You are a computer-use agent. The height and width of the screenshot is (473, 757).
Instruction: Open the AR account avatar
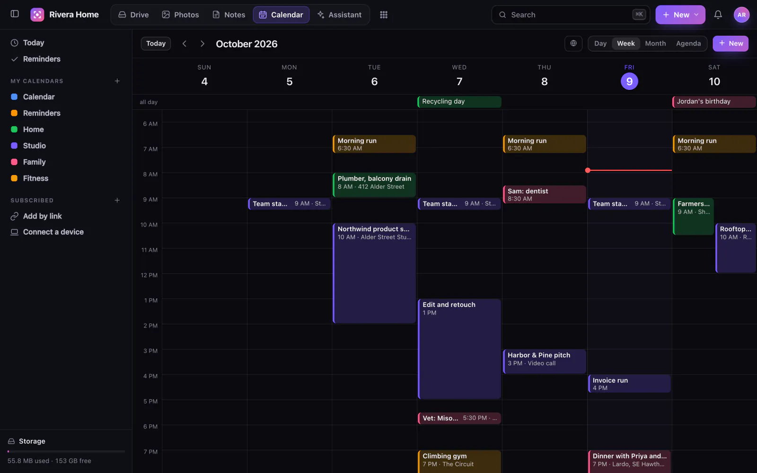[741, 15]
